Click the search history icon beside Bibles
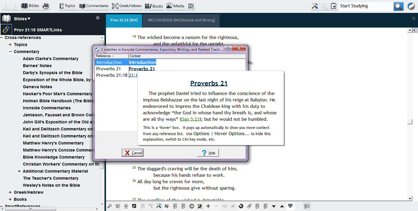The image size is (418, 211). (46, 6)
